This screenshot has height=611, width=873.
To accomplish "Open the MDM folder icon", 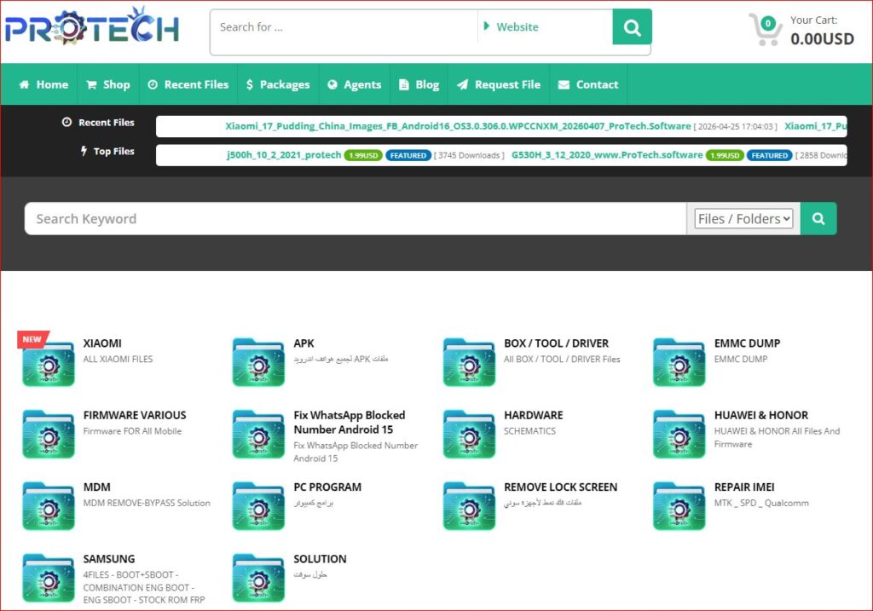I will (x=49, y=506).
